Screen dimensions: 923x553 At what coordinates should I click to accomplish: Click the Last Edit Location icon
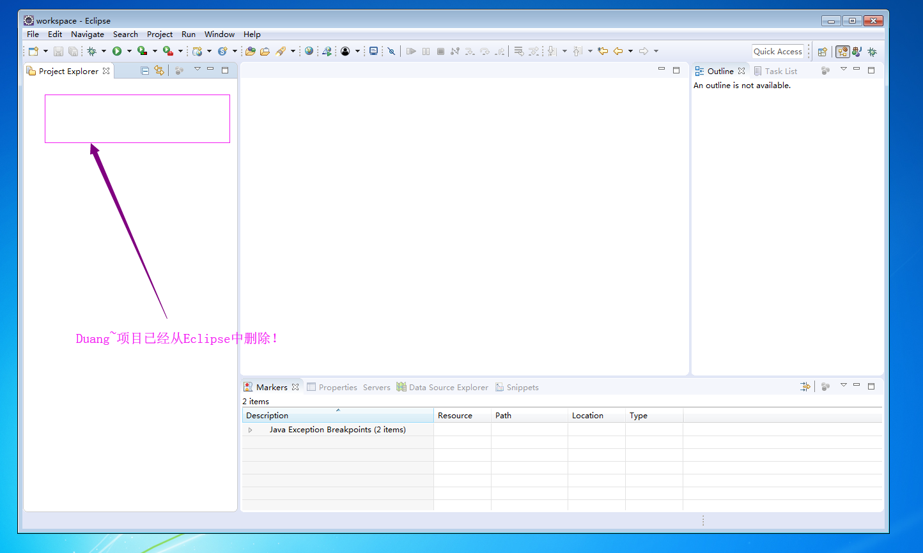tap(603, 51)
